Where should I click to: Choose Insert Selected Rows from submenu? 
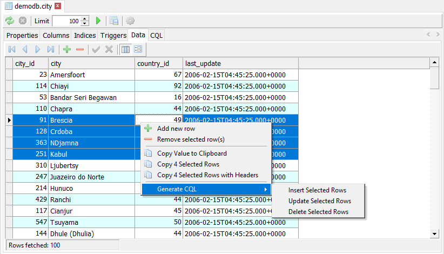tap(317, 190)
